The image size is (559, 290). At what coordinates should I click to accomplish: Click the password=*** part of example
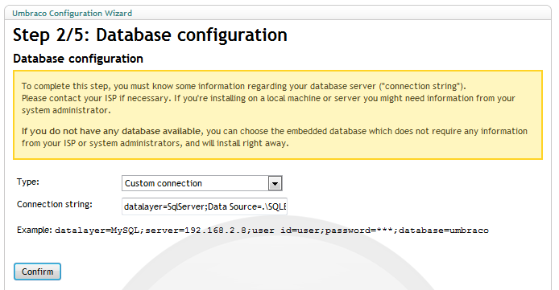click(360, 231)
